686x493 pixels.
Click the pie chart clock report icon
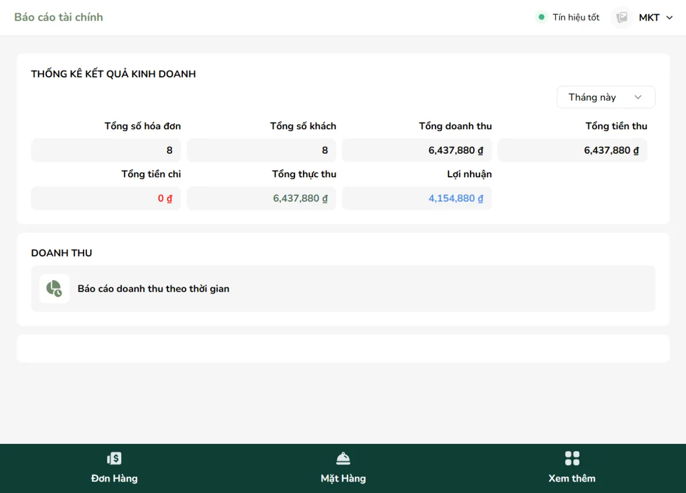click(54, 288)
